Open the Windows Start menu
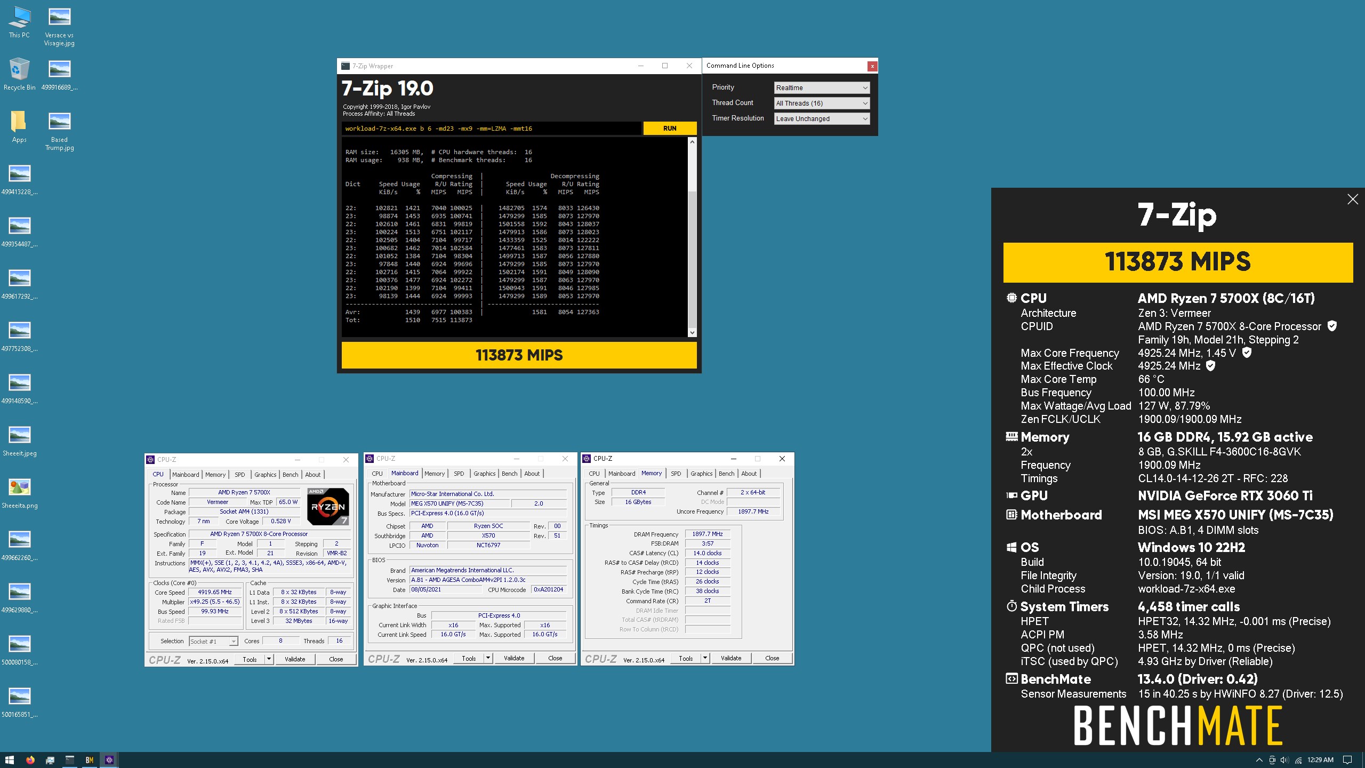 click(x=9, y=760)
